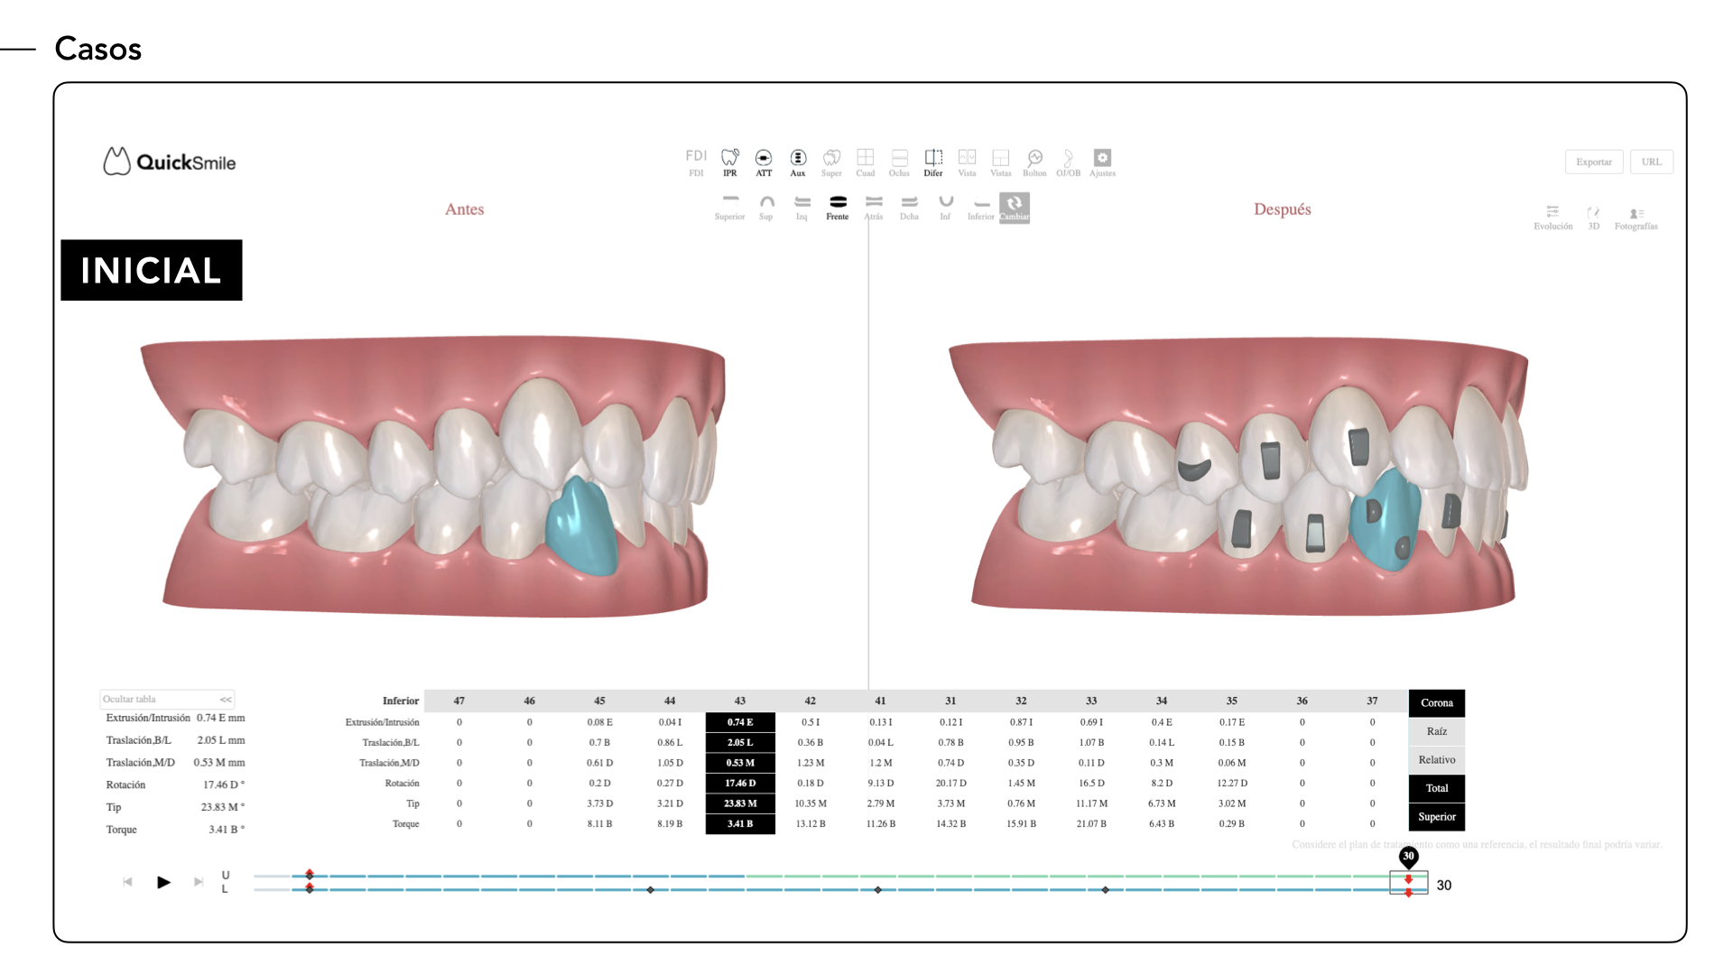Switch to Atrás back view
1733x975 pixels.
(x=874, y=208)
